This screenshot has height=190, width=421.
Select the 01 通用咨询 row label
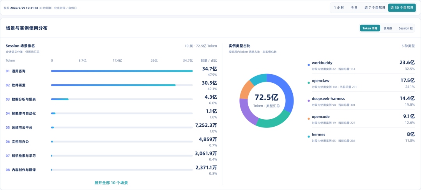pyautogui.click(x=16, y=71)
